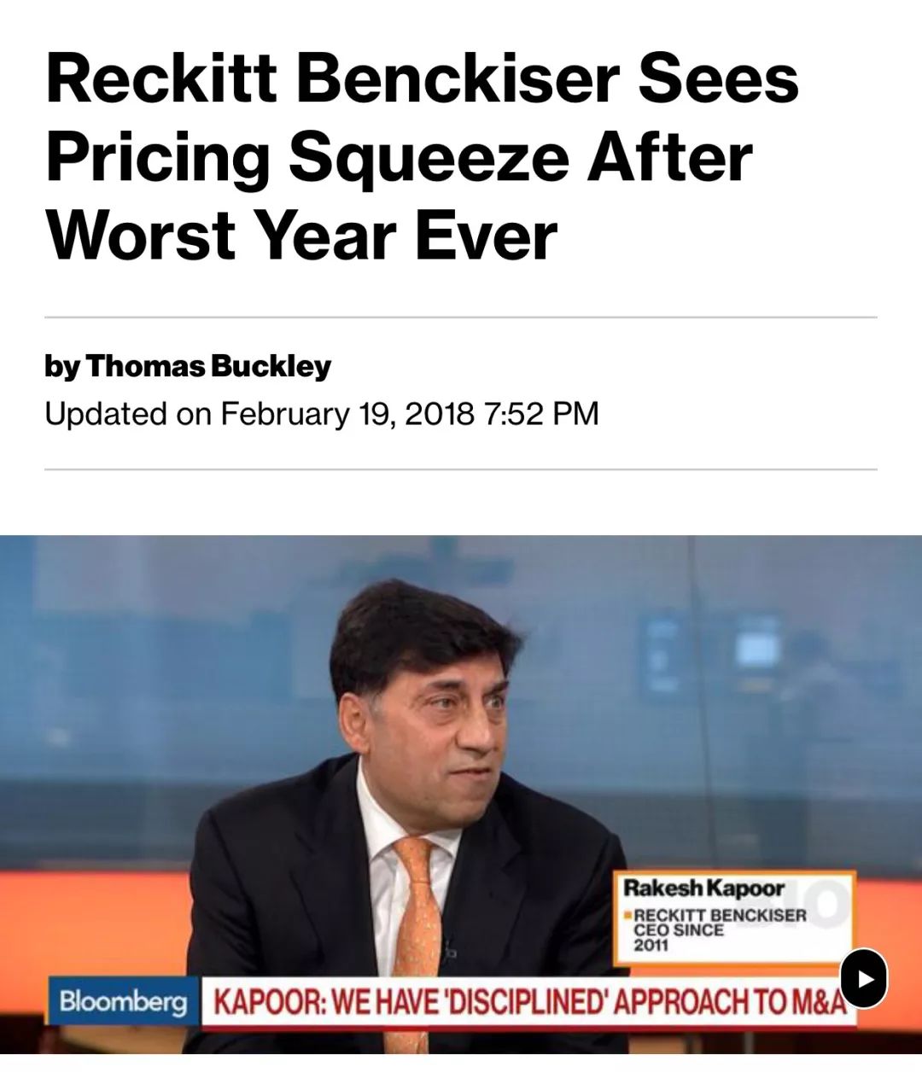Click the "Updated on" label text

pyautogui.click(x=106, y=414)
